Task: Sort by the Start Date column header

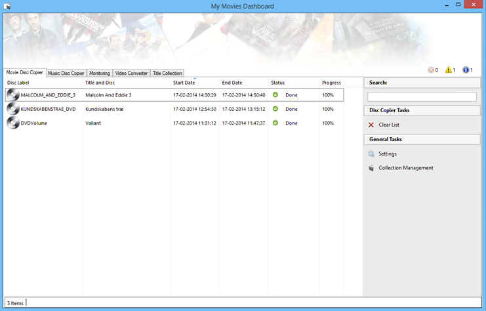Action: 195,83
